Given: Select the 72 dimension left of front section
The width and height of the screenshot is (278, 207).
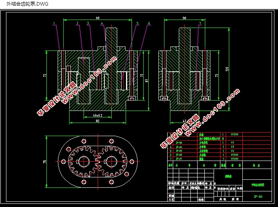Looking at the screenshot, I should tap(45, 75).
